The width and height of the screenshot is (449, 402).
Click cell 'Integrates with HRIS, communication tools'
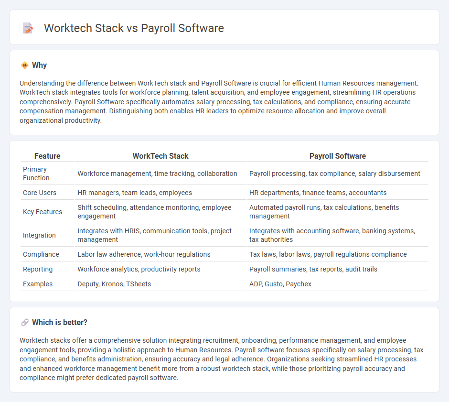pos(160,235)
